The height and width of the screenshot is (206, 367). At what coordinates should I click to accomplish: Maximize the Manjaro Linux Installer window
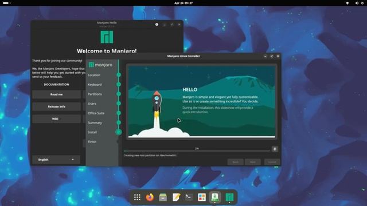[x=271, y=56]
